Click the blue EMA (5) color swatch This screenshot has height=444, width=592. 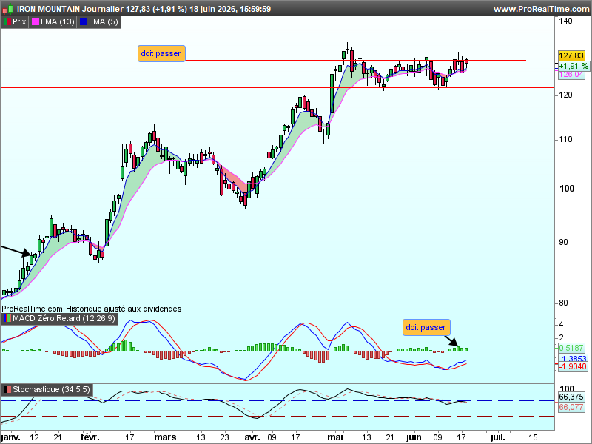(84, 22)
